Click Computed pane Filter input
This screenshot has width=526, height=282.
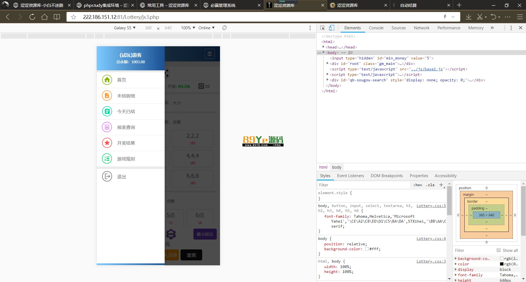click(474, 250)
